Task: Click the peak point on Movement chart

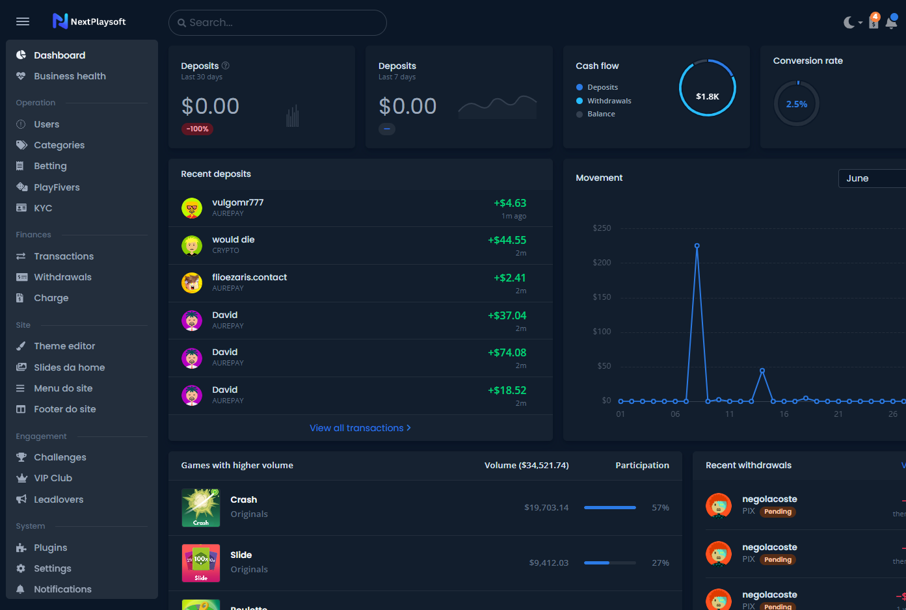Action: (x=697, y=246)
